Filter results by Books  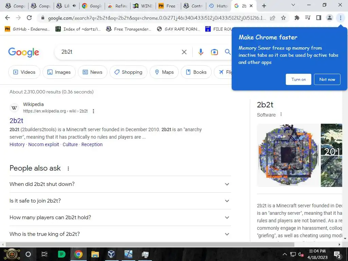point(196,72)
